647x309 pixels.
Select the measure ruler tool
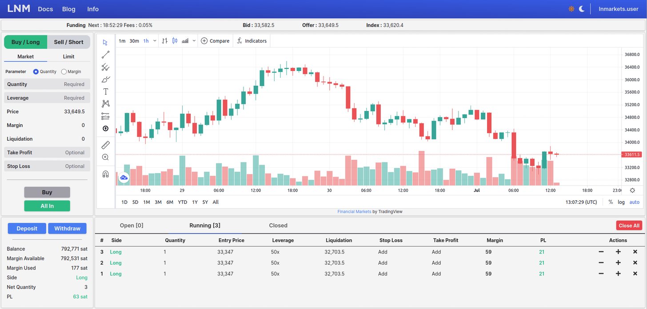[105, 145]
